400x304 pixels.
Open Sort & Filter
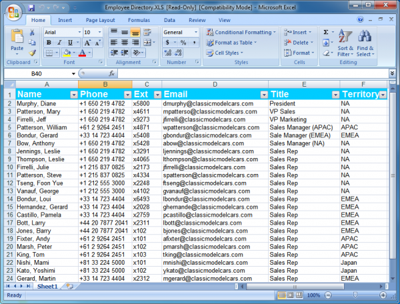pos(345,43)
